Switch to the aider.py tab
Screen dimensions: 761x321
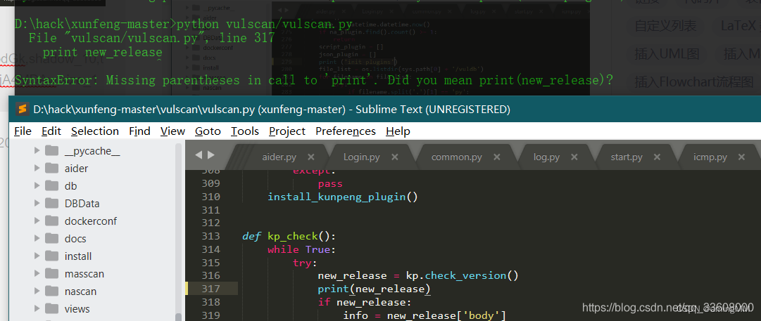tap(279, 157)
